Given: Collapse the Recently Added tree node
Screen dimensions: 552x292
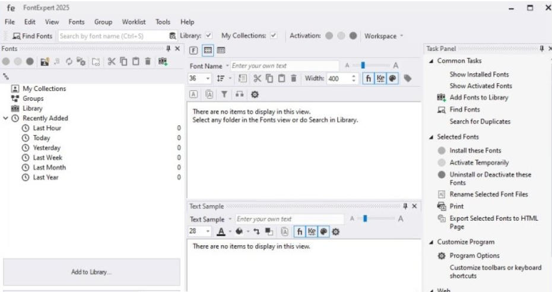Looking at the screenshot, I should click(x=5, y=118).
